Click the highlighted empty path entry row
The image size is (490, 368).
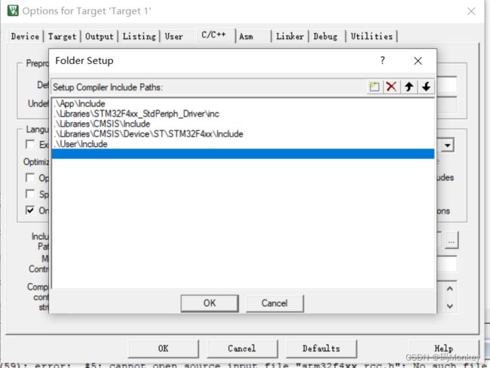(243, 154)
